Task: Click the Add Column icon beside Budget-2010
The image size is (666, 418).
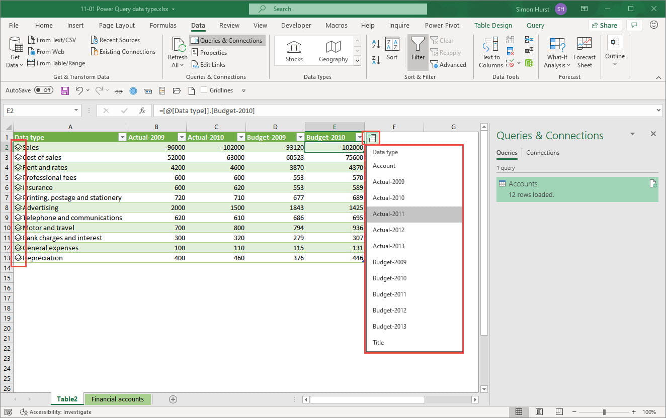Action: [x=372, y=137]
